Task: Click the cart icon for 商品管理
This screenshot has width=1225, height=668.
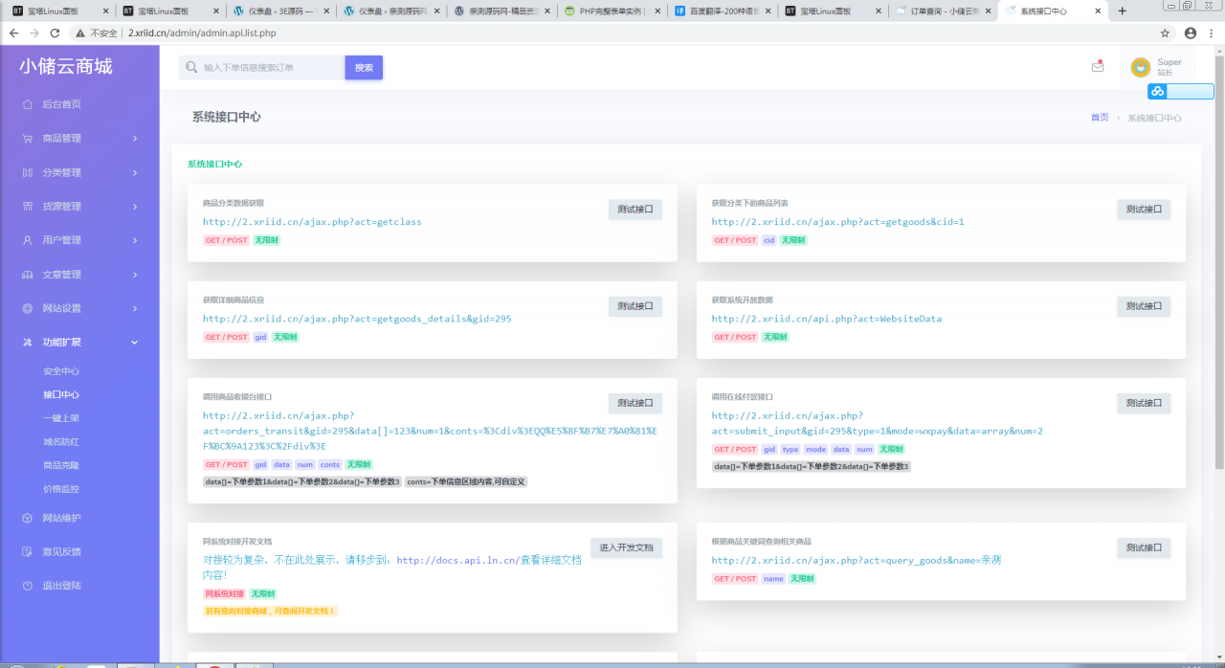Action: click(27, 138)
